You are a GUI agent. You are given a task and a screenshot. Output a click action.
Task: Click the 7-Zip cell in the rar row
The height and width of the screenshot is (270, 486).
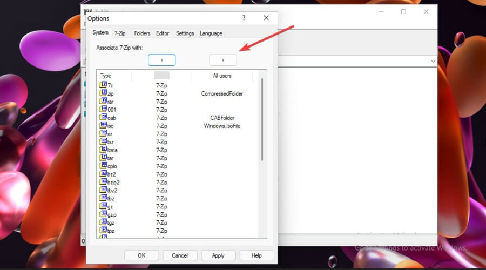pos(162,102)
